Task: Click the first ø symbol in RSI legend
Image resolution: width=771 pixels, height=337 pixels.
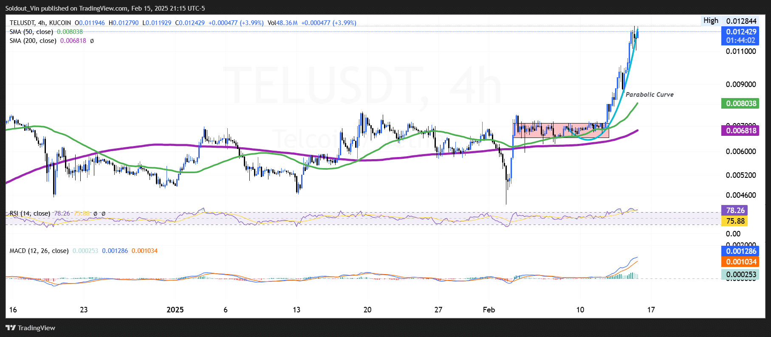Action: [95, 213]
